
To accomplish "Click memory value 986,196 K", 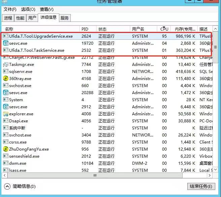I will coord(186,36).
